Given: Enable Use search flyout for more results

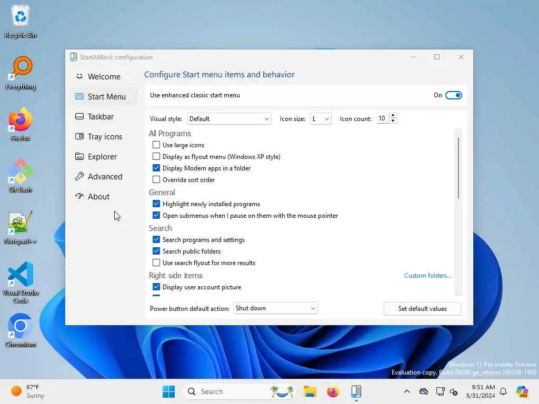Looking at the screenshot, I should pos(156,263).
